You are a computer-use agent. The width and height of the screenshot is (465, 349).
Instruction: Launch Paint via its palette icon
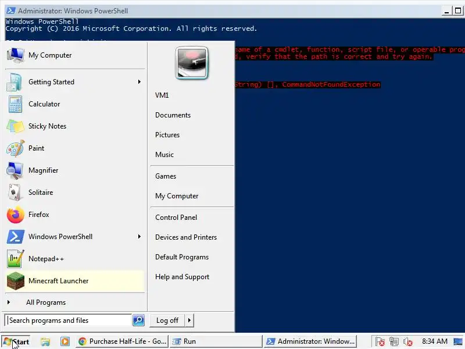15,148
